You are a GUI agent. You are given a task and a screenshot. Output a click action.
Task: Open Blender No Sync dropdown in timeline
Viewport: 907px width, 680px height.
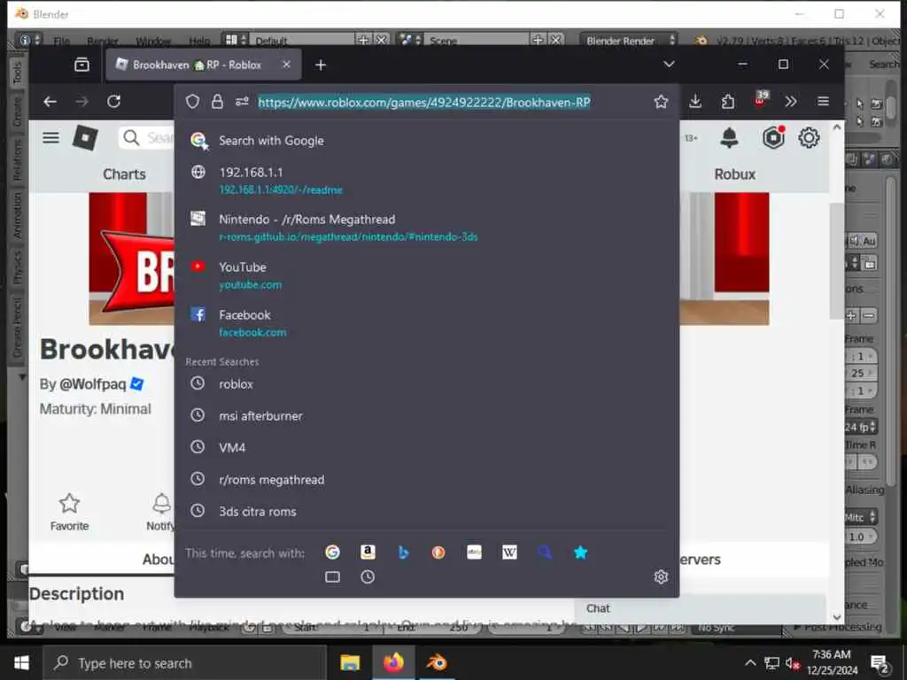[x=734, y=628]
